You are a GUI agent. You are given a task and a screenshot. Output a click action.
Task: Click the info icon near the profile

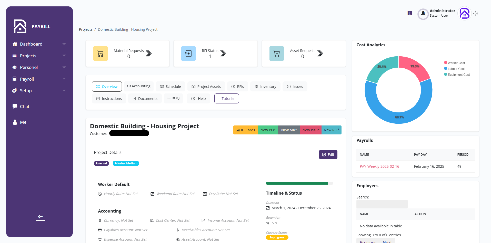tap(409, 13)
